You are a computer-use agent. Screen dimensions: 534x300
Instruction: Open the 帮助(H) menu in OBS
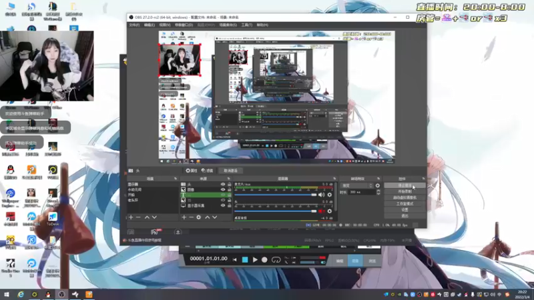pos(262,25)
